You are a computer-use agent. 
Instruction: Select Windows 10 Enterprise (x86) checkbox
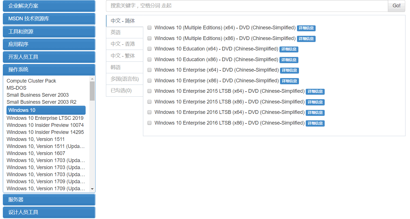[x=149, y=81]
